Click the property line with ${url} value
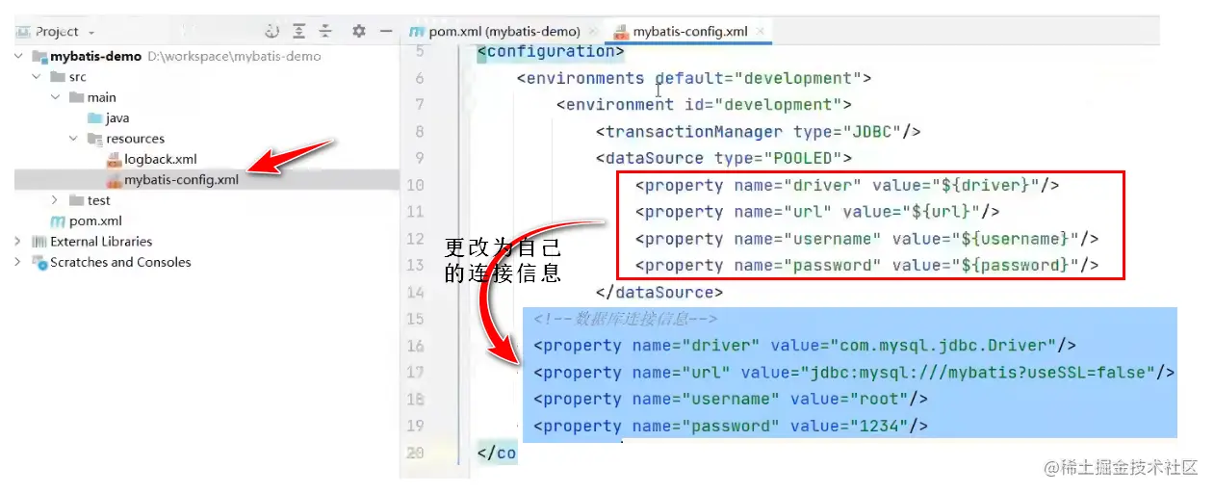1214x493 pixels. [817, 212]
